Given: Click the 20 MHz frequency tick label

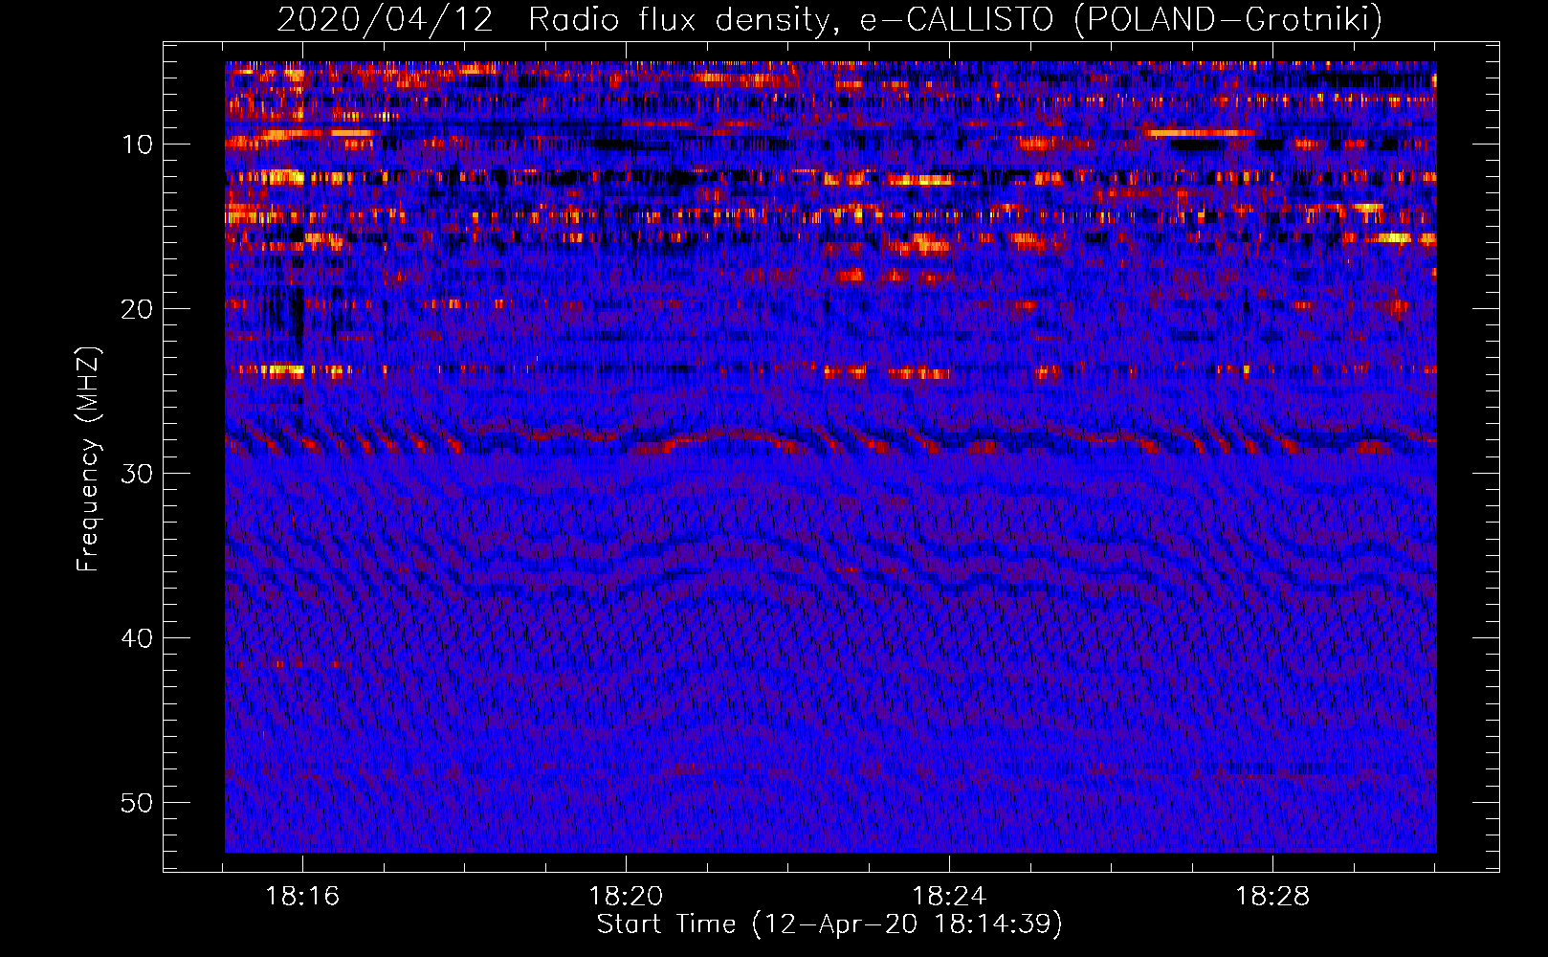Looking at the screenshot, I should point(138,309).
